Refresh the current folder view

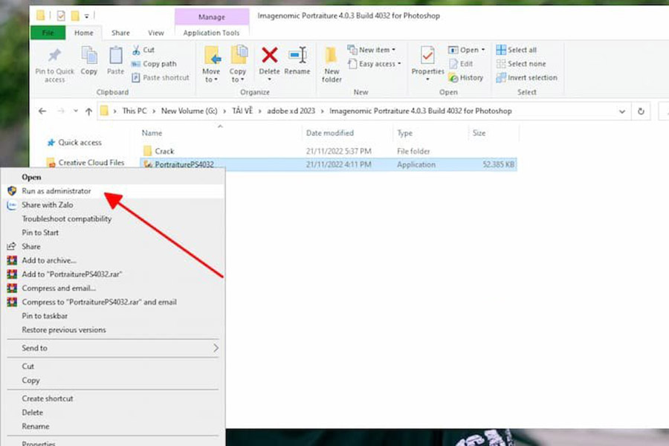(x=641, y=111)
